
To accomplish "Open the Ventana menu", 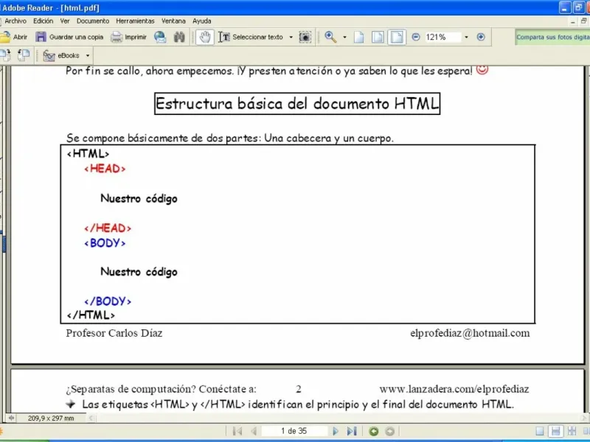I will [x=173, y=21].
